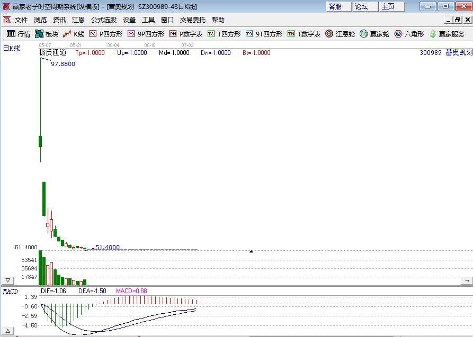This screenshot has height=337, width=473.
Task: Open the 9P四方形 tool
Action: [x=146, y=34]
